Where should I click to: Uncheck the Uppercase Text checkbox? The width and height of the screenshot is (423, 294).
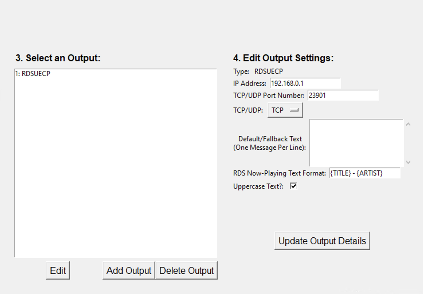(x=293, y=186)
